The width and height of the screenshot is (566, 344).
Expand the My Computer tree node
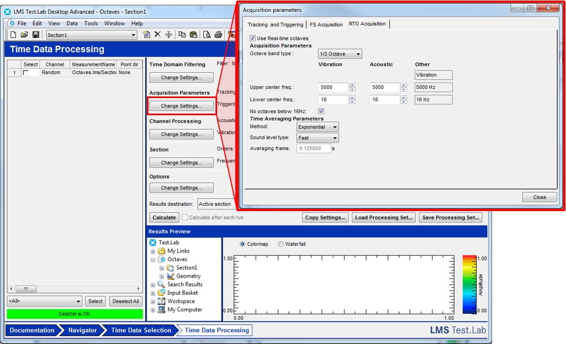pos(153,310)
